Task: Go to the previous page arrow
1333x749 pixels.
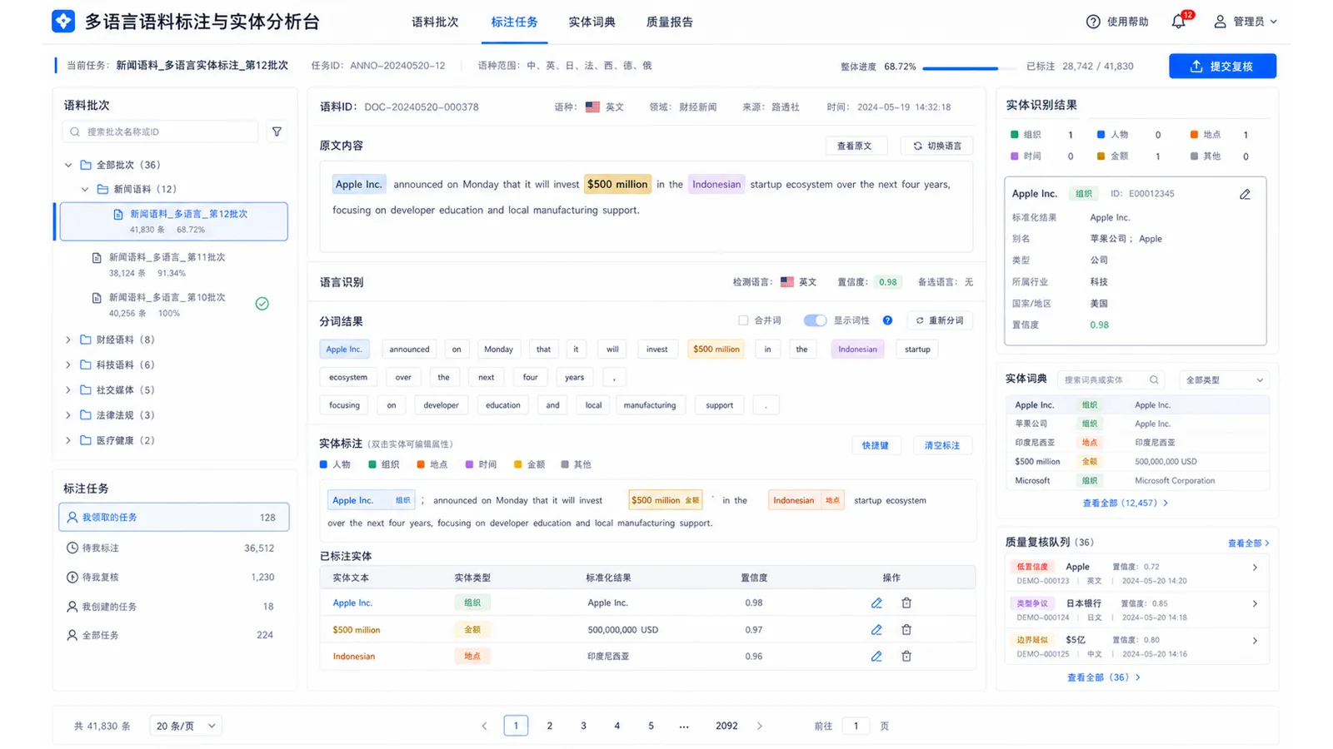Action: (x=484, y=727)
